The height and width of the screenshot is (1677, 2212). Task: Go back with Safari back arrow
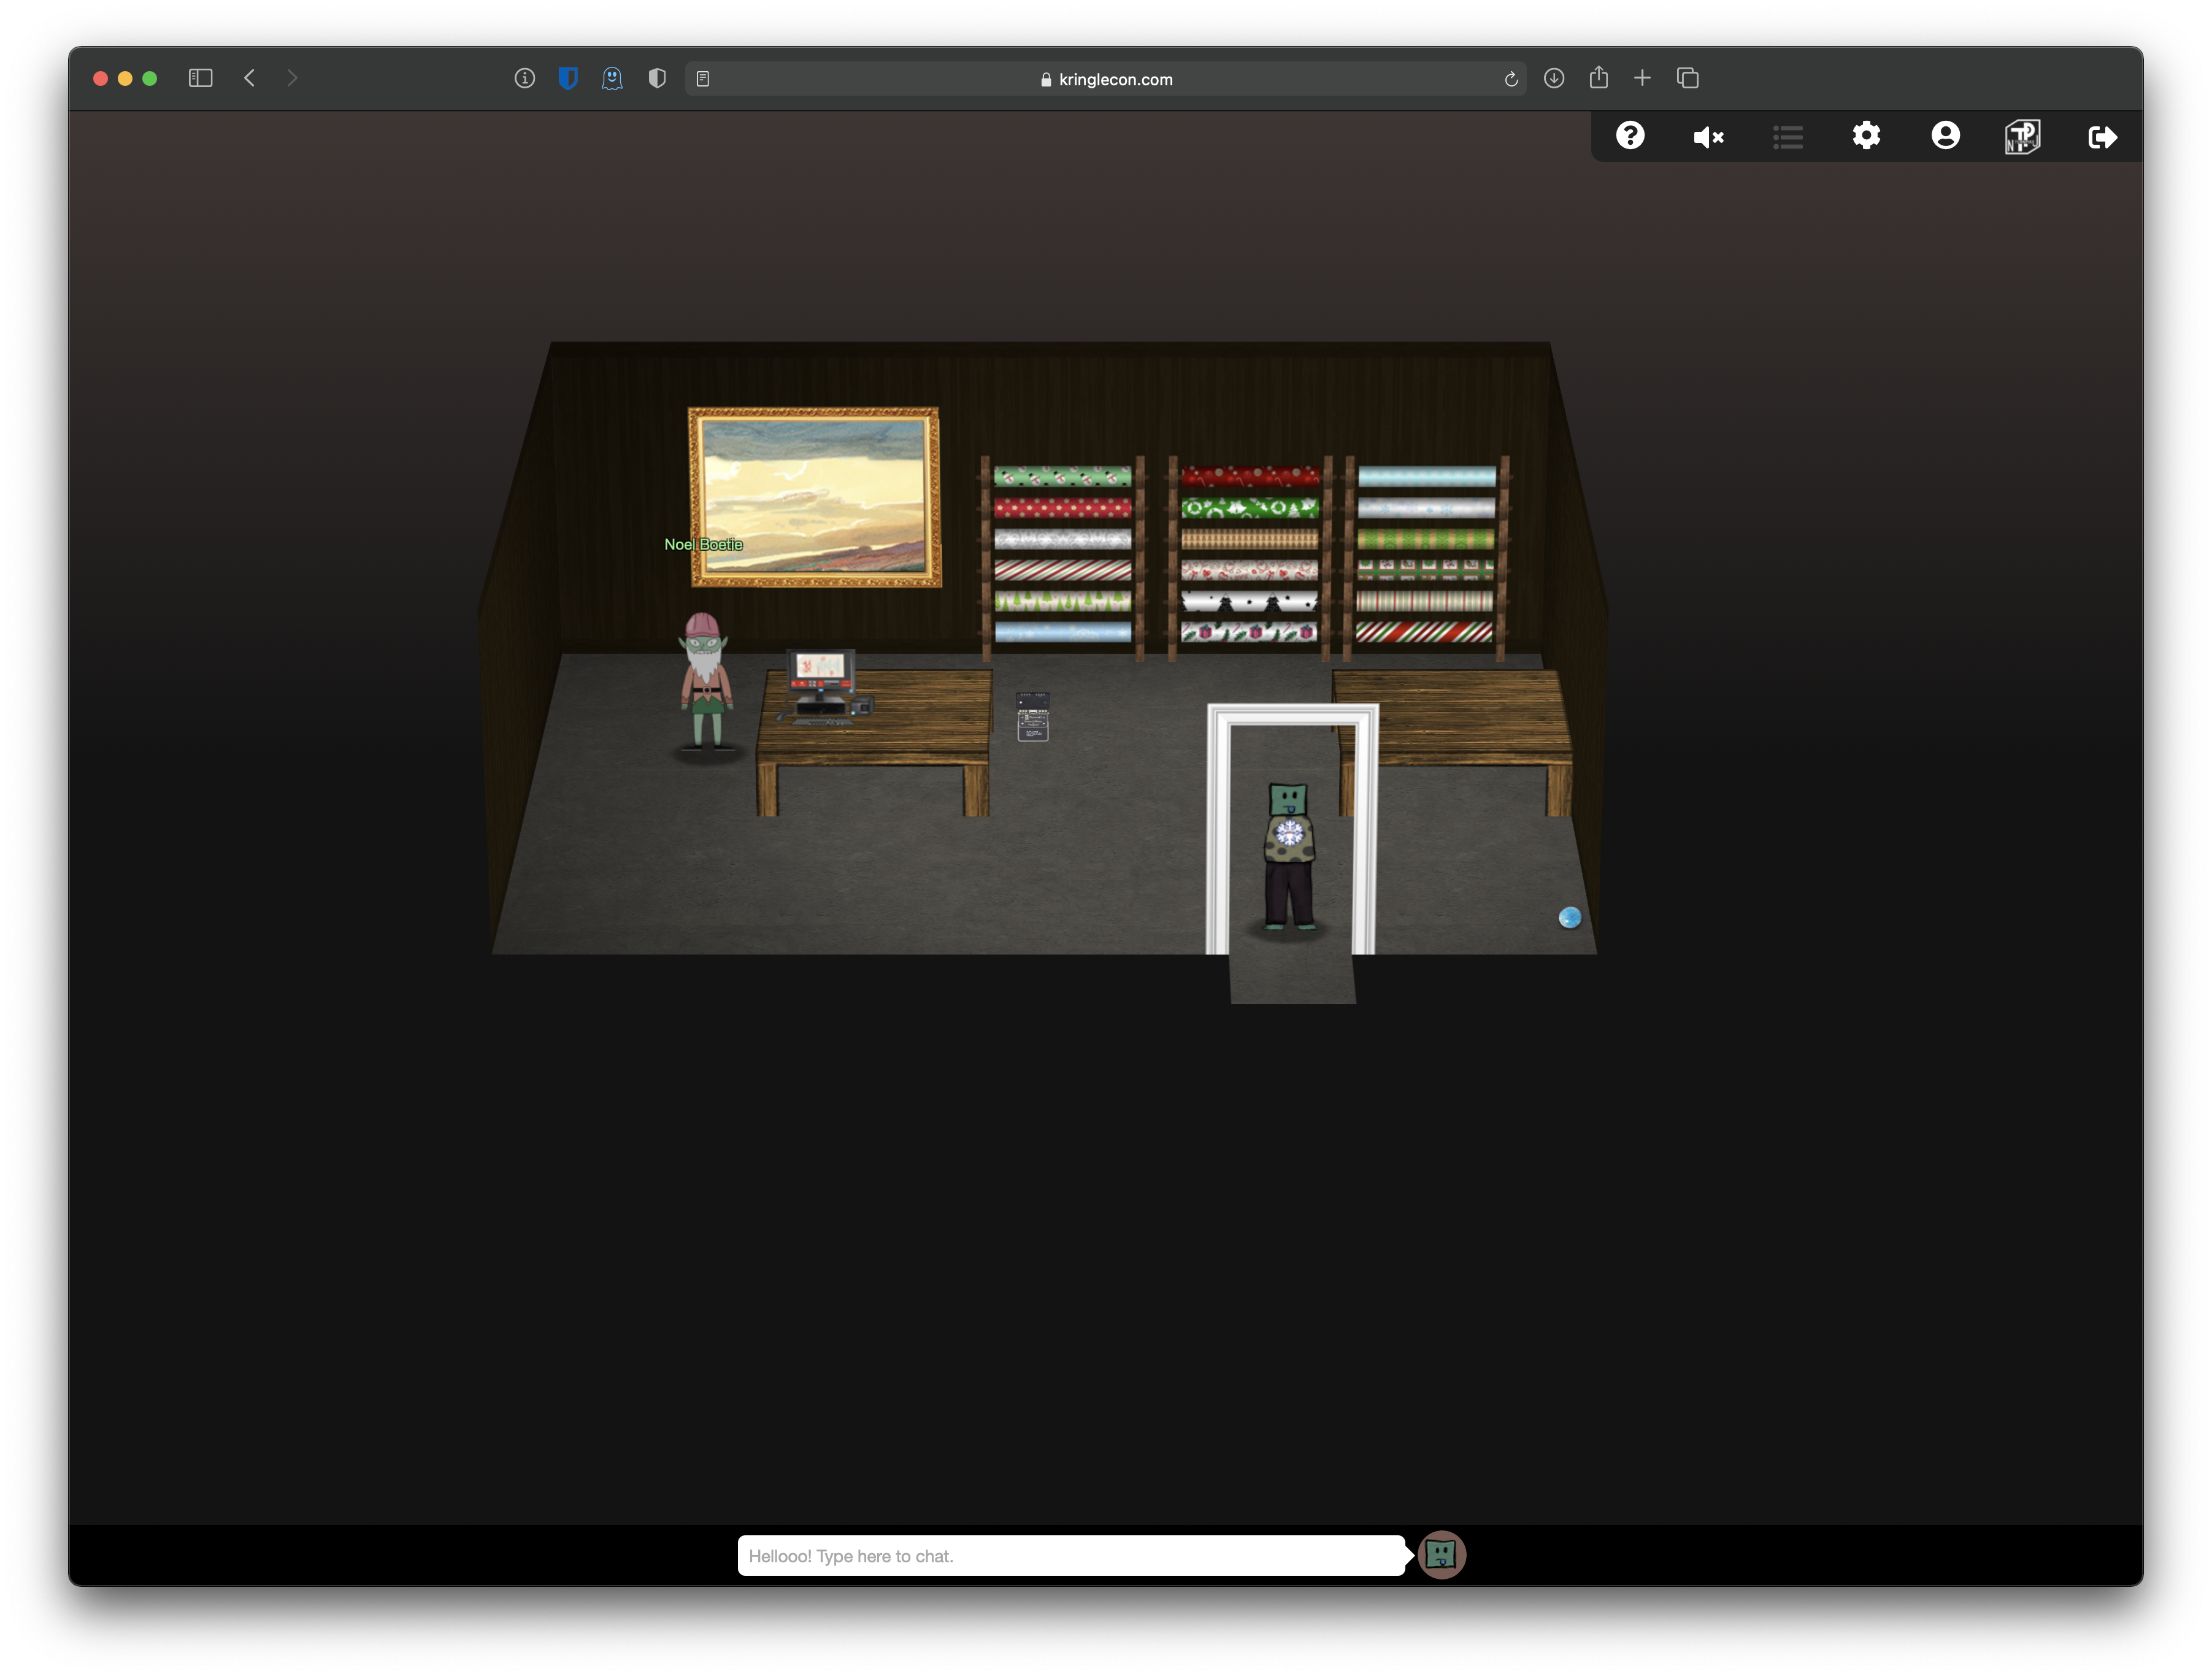250,78
